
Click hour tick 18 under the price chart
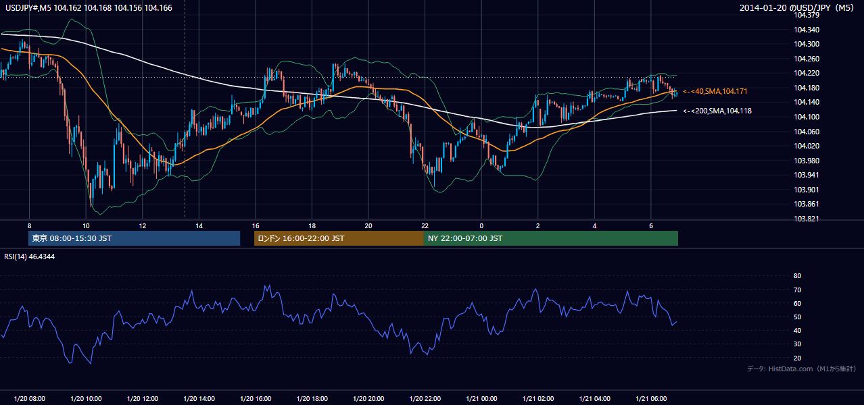click(x=312, y=225)
